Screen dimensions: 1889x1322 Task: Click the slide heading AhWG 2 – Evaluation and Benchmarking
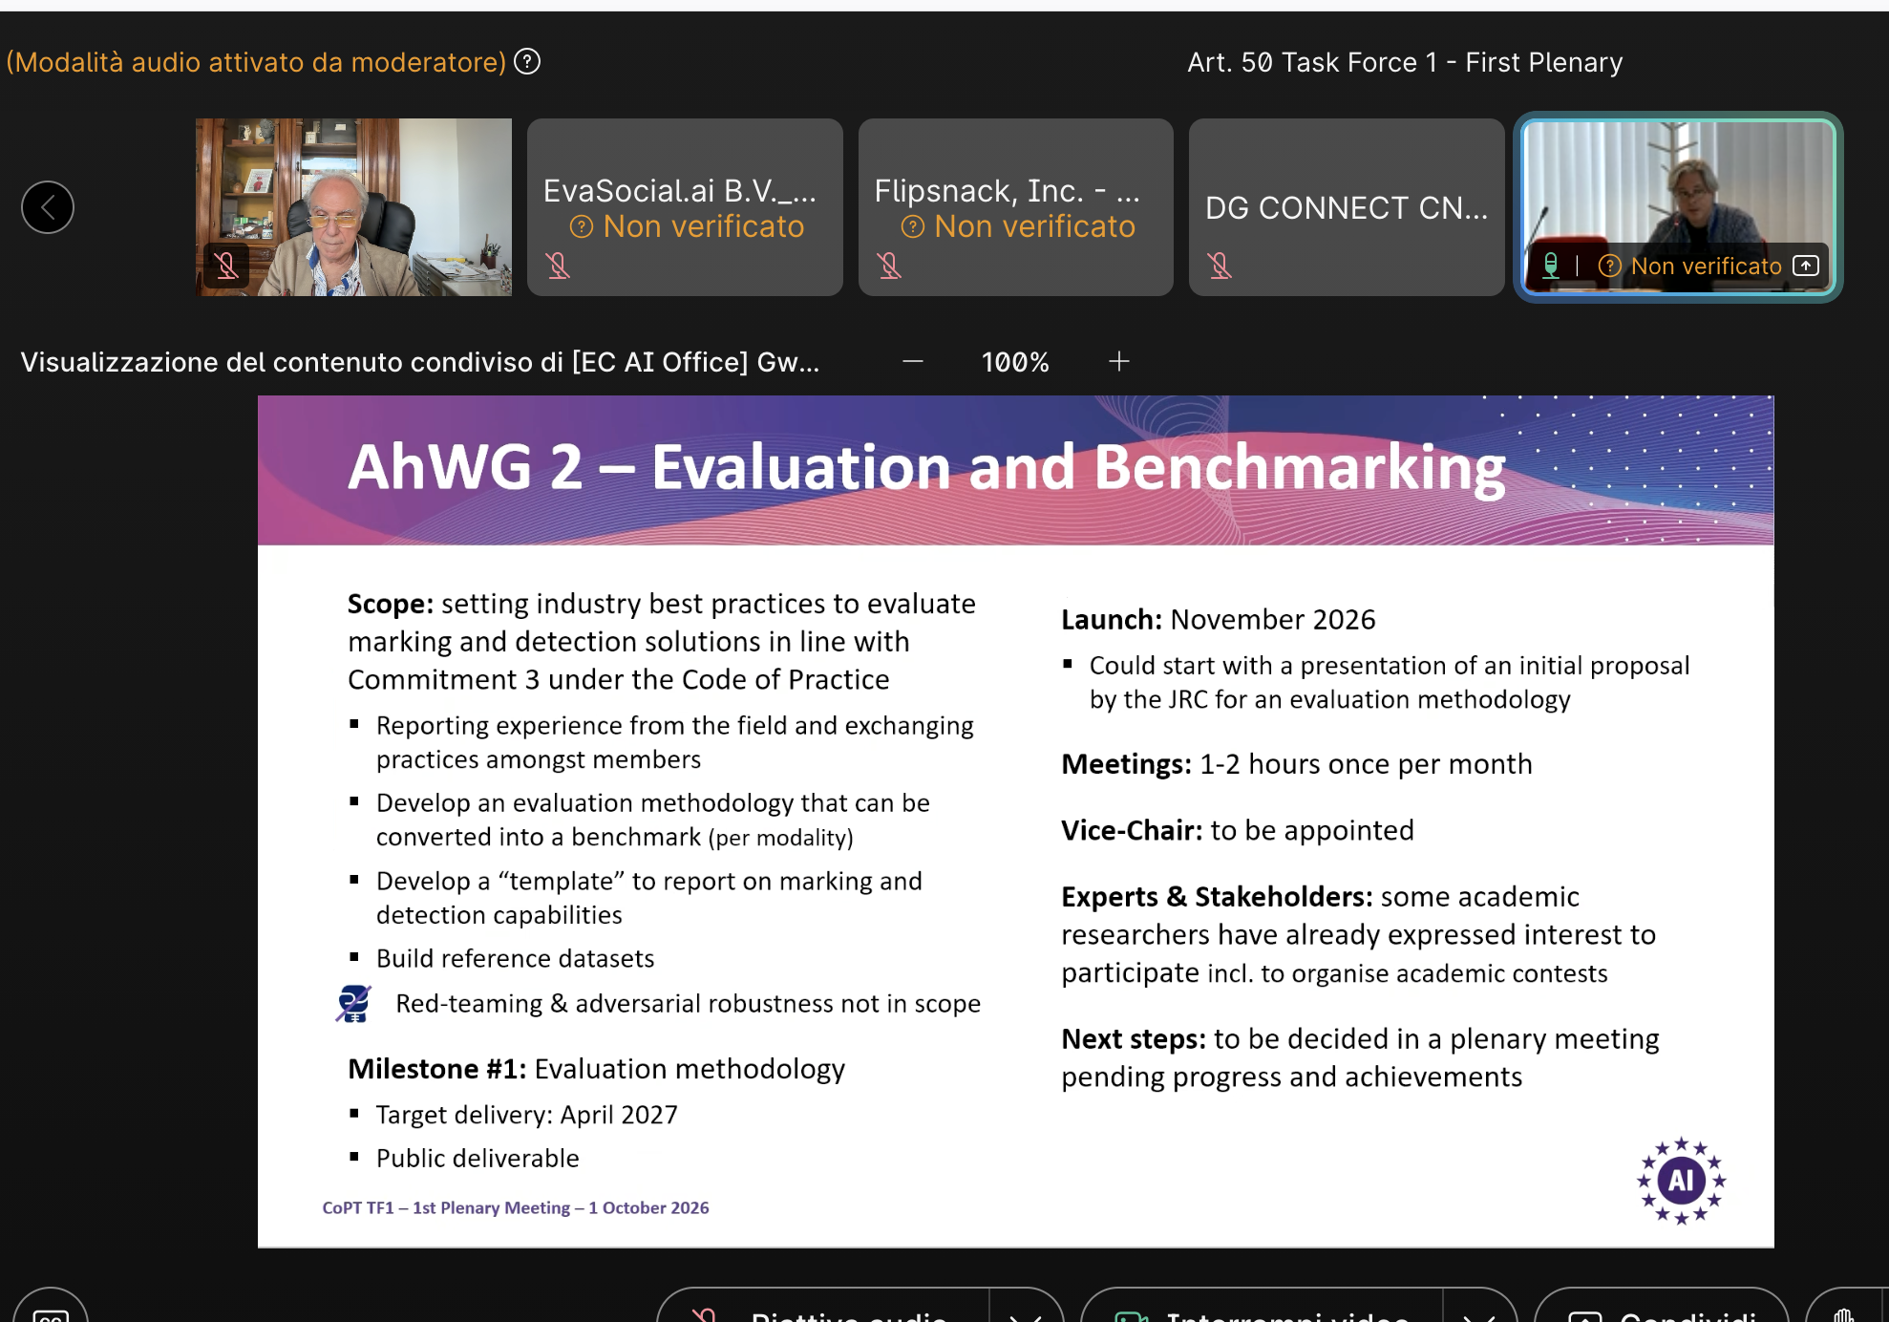(926, 467)
